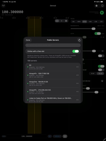Click the 100.300000 frequency readout at top
Viewport: 106px width, 141px height.
click(x=12, y=12)
